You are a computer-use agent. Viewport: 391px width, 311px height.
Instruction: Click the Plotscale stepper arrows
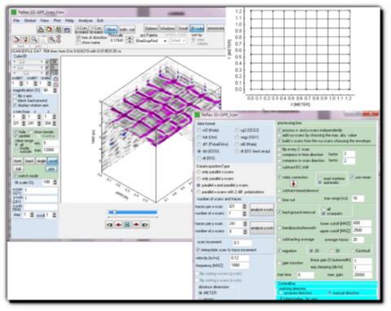click(130, 40)
